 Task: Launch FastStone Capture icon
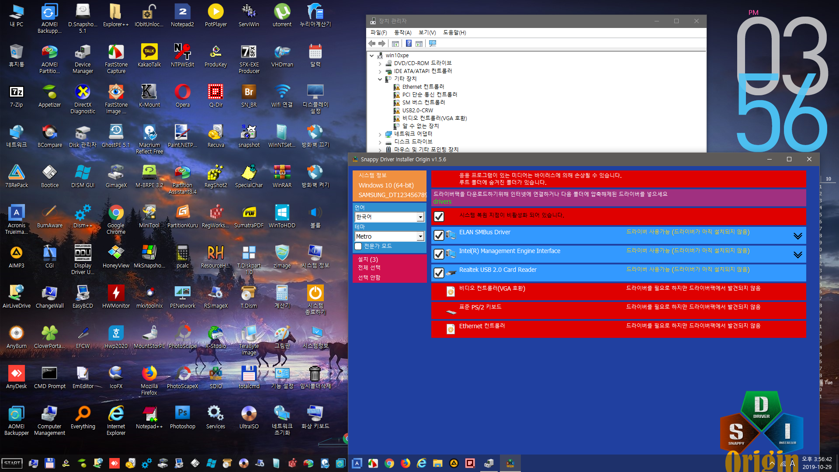coord(116,59)
